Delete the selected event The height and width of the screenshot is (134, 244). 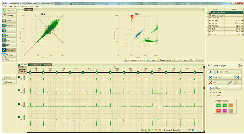click(x=217, y=83)
